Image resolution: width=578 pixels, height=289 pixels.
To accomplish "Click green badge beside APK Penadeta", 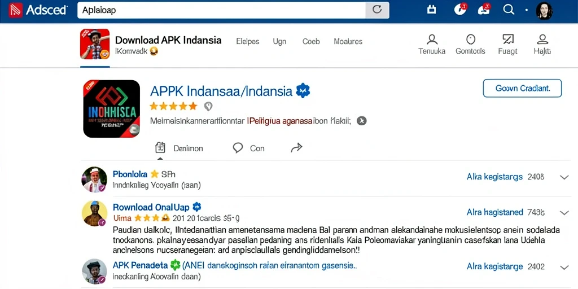I will [x=176, y=265].
